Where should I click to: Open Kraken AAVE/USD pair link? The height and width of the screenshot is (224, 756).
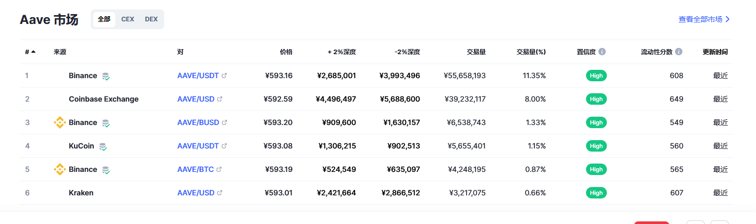tap(196, 193)
